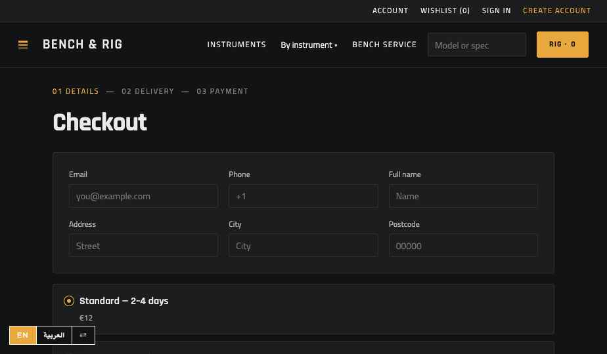Switch language to Arabic
Viewport: 607px width, 354px height.
tap(54, 335)
